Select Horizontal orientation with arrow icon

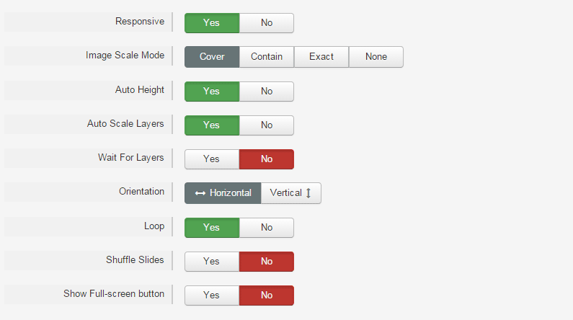[223, 193]
